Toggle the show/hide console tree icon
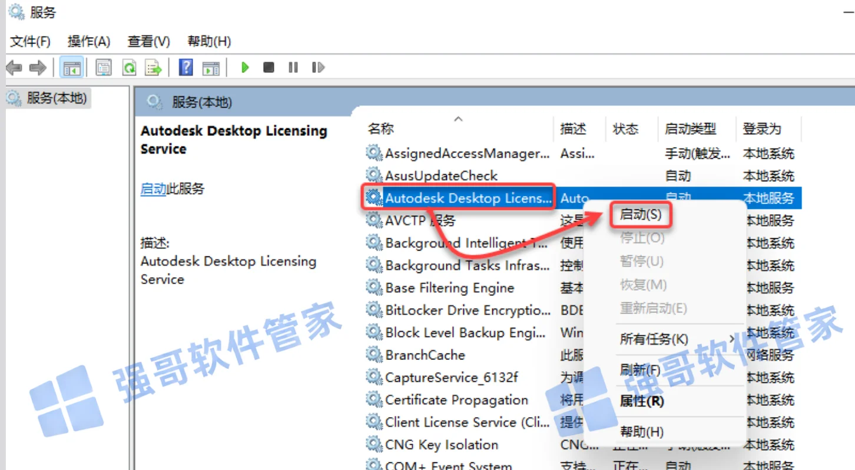 pyautogui.click(x=72, y=68)
